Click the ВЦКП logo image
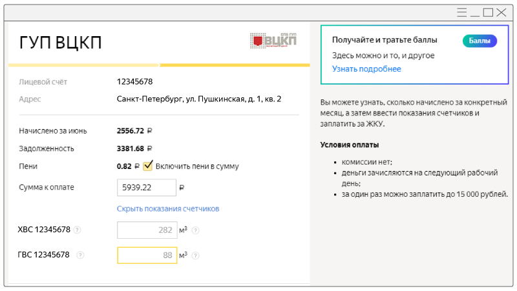This screenshot has height=291, width=517. click(273, 41)
